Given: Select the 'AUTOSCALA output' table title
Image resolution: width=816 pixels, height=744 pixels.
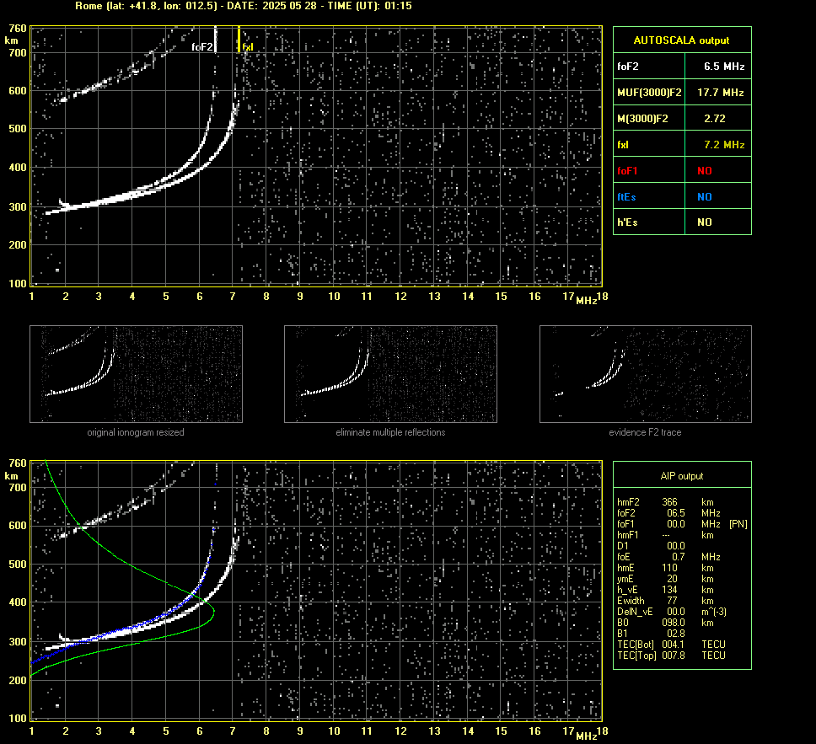Looking at the screenshot, I should pyautogui.click(x=681, y=40).
